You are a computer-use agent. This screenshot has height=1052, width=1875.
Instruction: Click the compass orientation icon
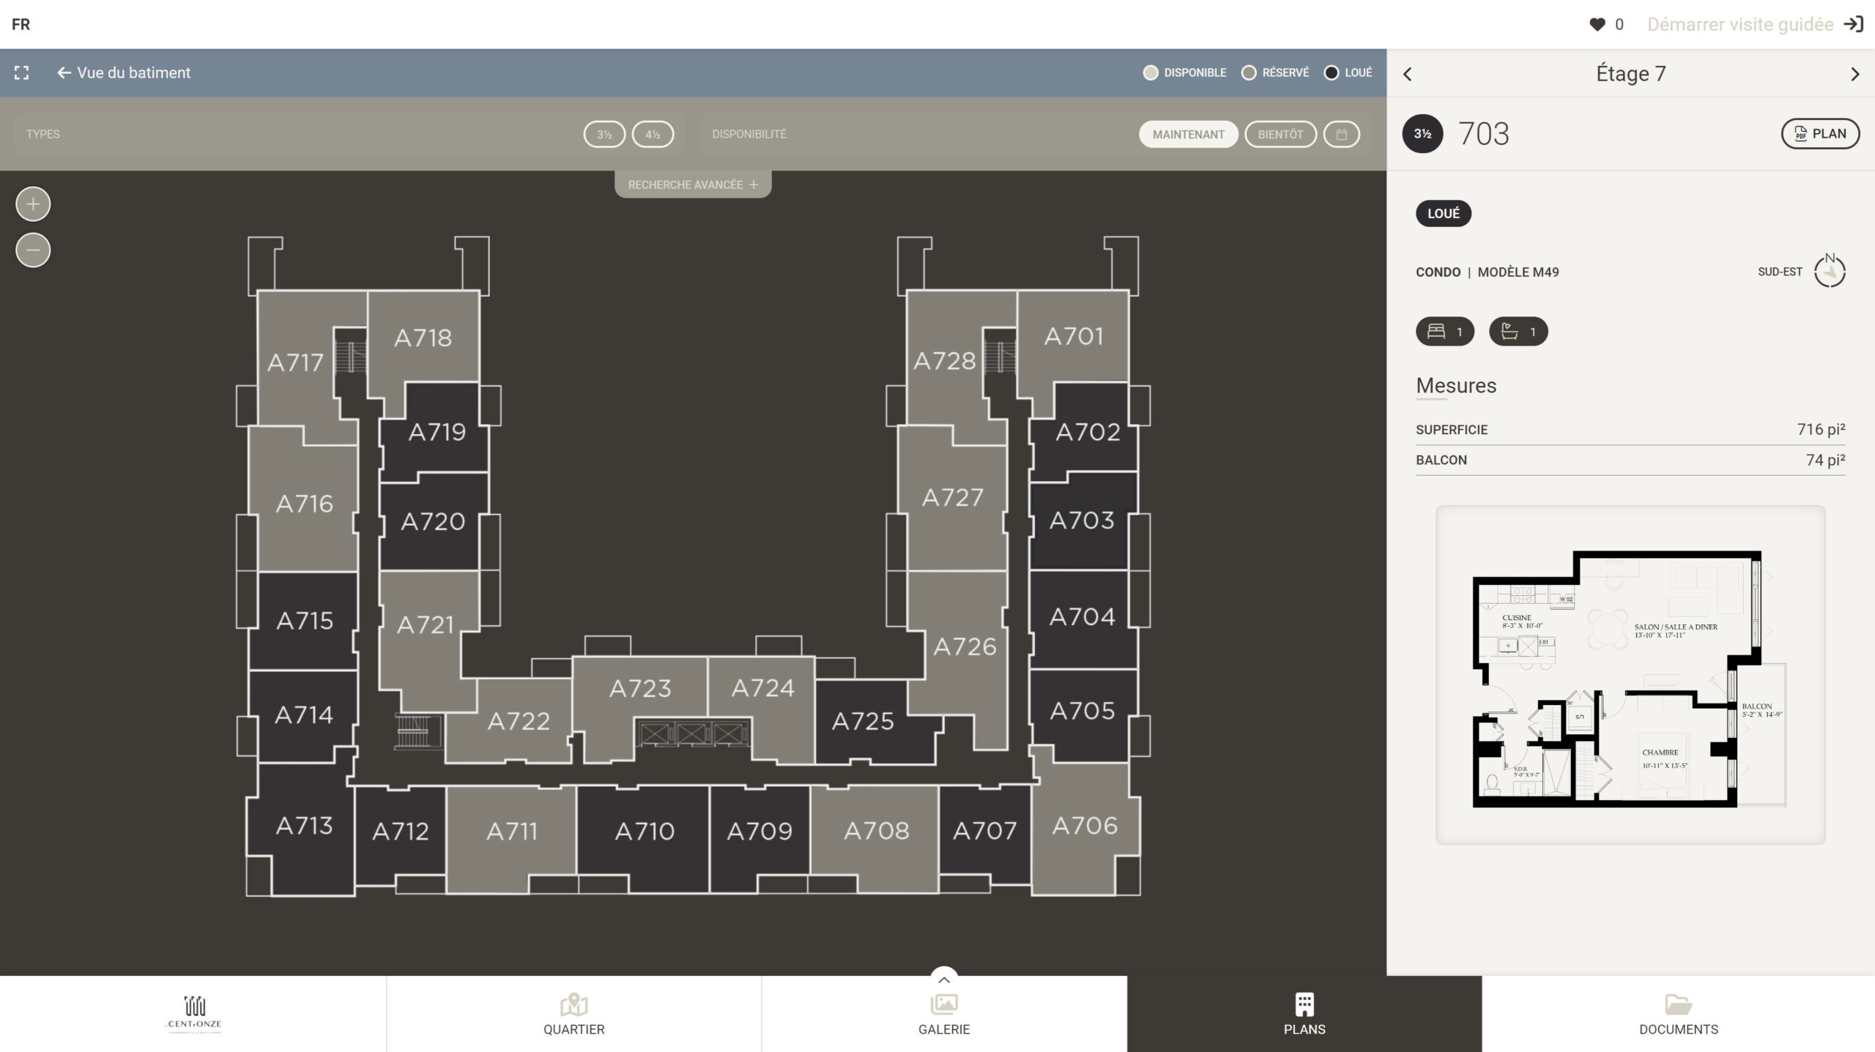point(1829,272)
